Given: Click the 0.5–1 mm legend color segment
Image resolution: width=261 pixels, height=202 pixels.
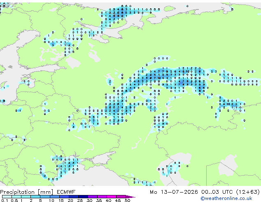Looking at the screenshot, I should pyautogui.click(x=16, y=197).
